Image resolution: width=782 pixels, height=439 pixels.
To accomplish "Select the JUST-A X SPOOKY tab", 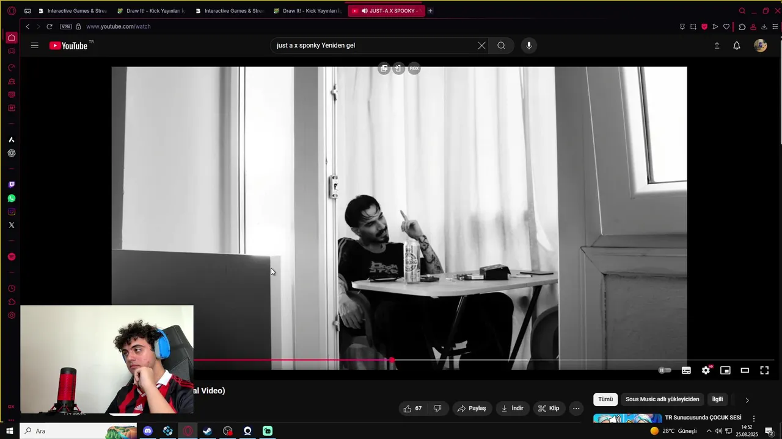I will (387, 10).
